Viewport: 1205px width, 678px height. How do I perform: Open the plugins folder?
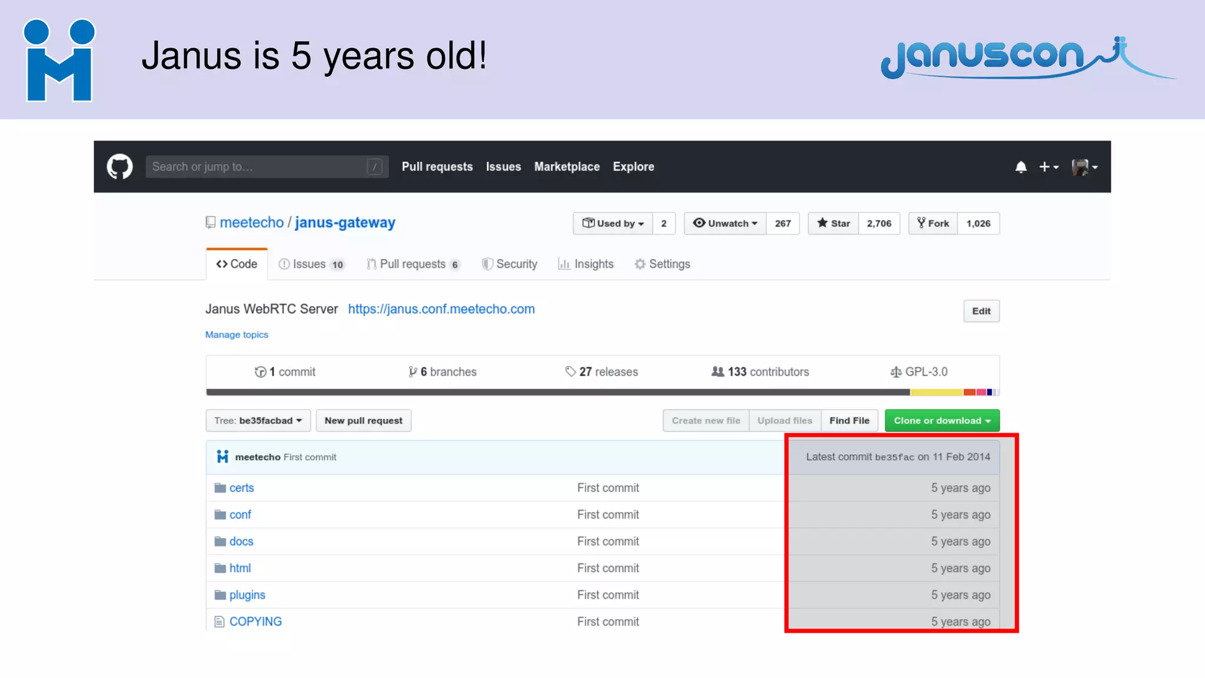247,595
